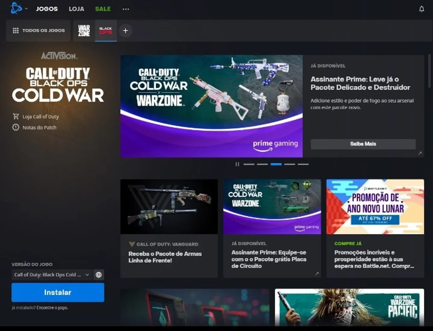
Task: Click the Call of Duty: Vanguard label
Action: point(167,244)
